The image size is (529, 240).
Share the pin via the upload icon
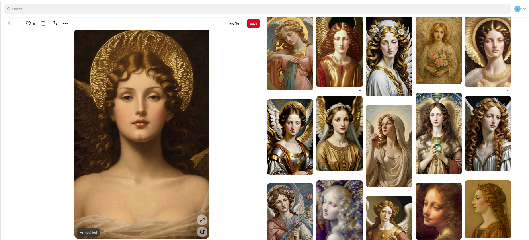tap(54, 23)
